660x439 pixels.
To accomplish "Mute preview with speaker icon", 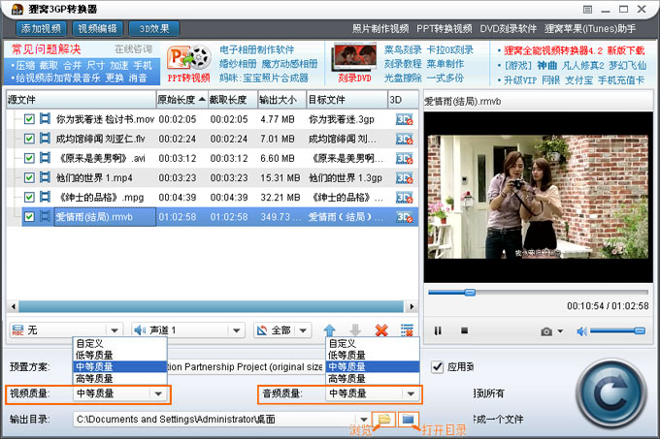I will pyautogui.click(x=581, y=331).
